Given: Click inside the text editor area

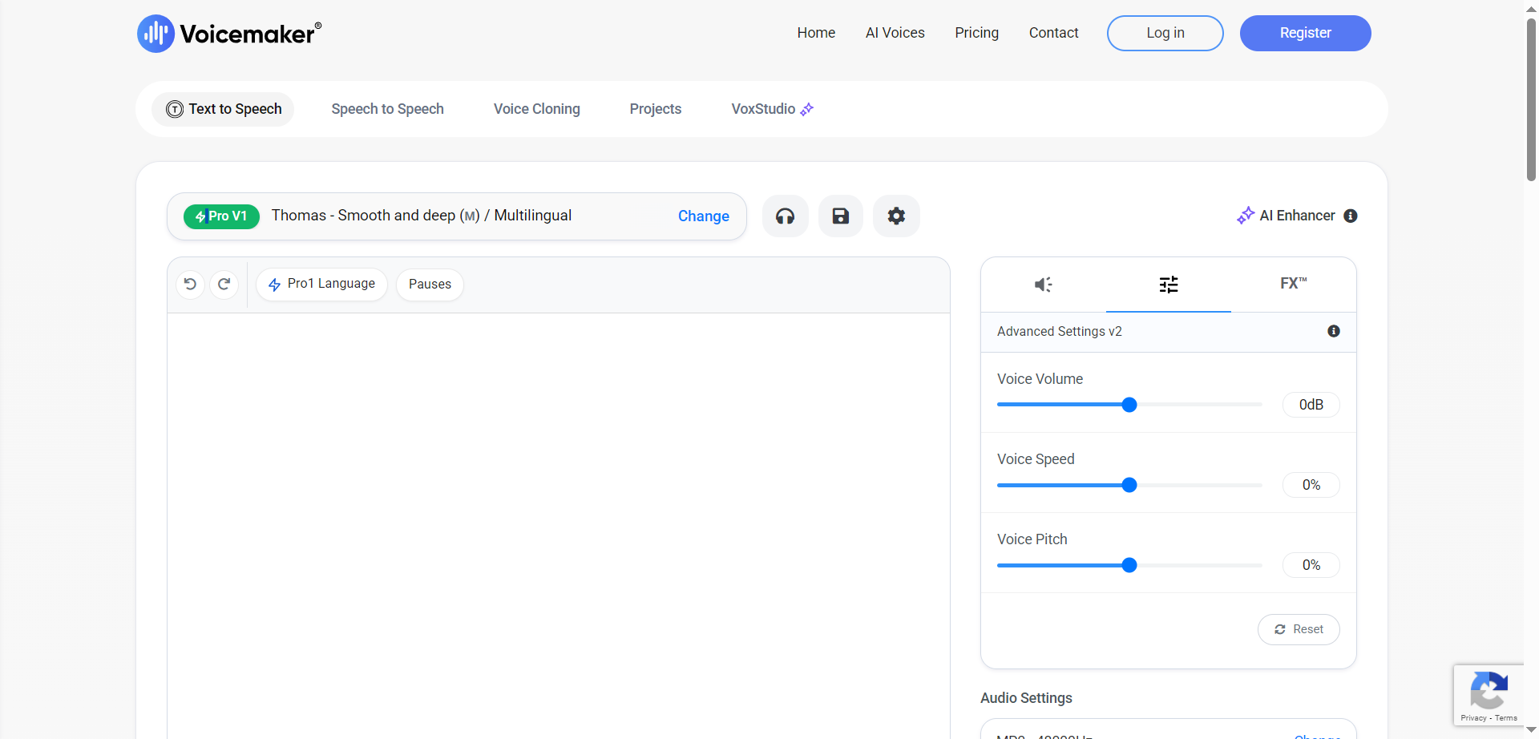Looking at the screenshot, I should pyautogui.click(x=559, y=526).
